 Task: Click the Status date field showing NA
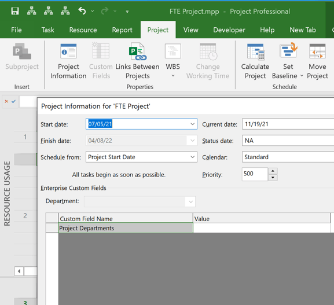(x=288, y=141)
